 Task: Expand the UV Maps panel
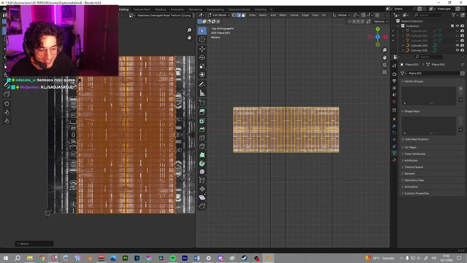(x=432, y=147)
